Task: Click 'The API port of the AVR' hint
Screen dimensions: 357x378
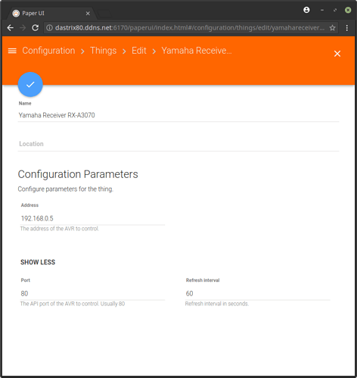Action: click(x=73, y=304)
